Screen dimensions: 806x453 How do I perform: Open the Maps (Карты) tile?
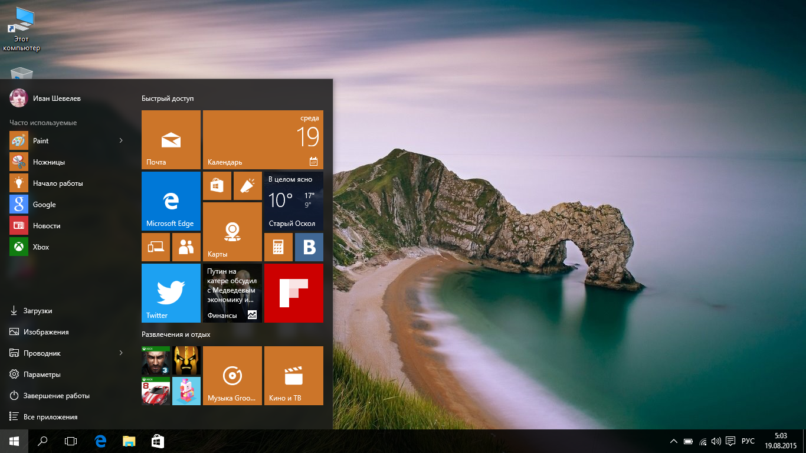pyautogui.click(x=232, y=232)
